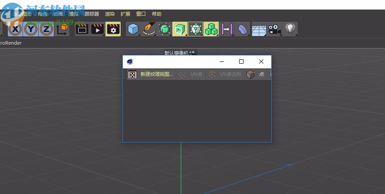Add linear field purple bars icon
Viewport: 385px width, 194px height.
pos(227,29)
